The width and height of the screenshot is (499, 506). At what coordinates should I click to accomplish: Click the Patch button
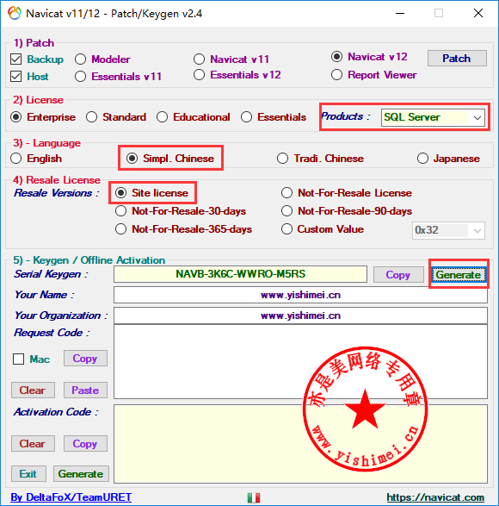[457, 59]
